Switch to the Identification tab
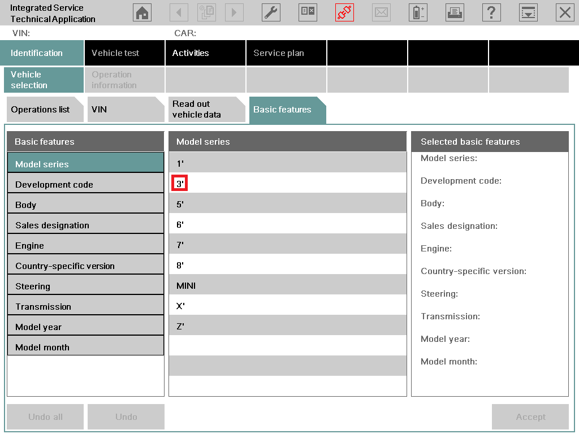The height and width of the screenshot is (434, 579). pos(42,53)
